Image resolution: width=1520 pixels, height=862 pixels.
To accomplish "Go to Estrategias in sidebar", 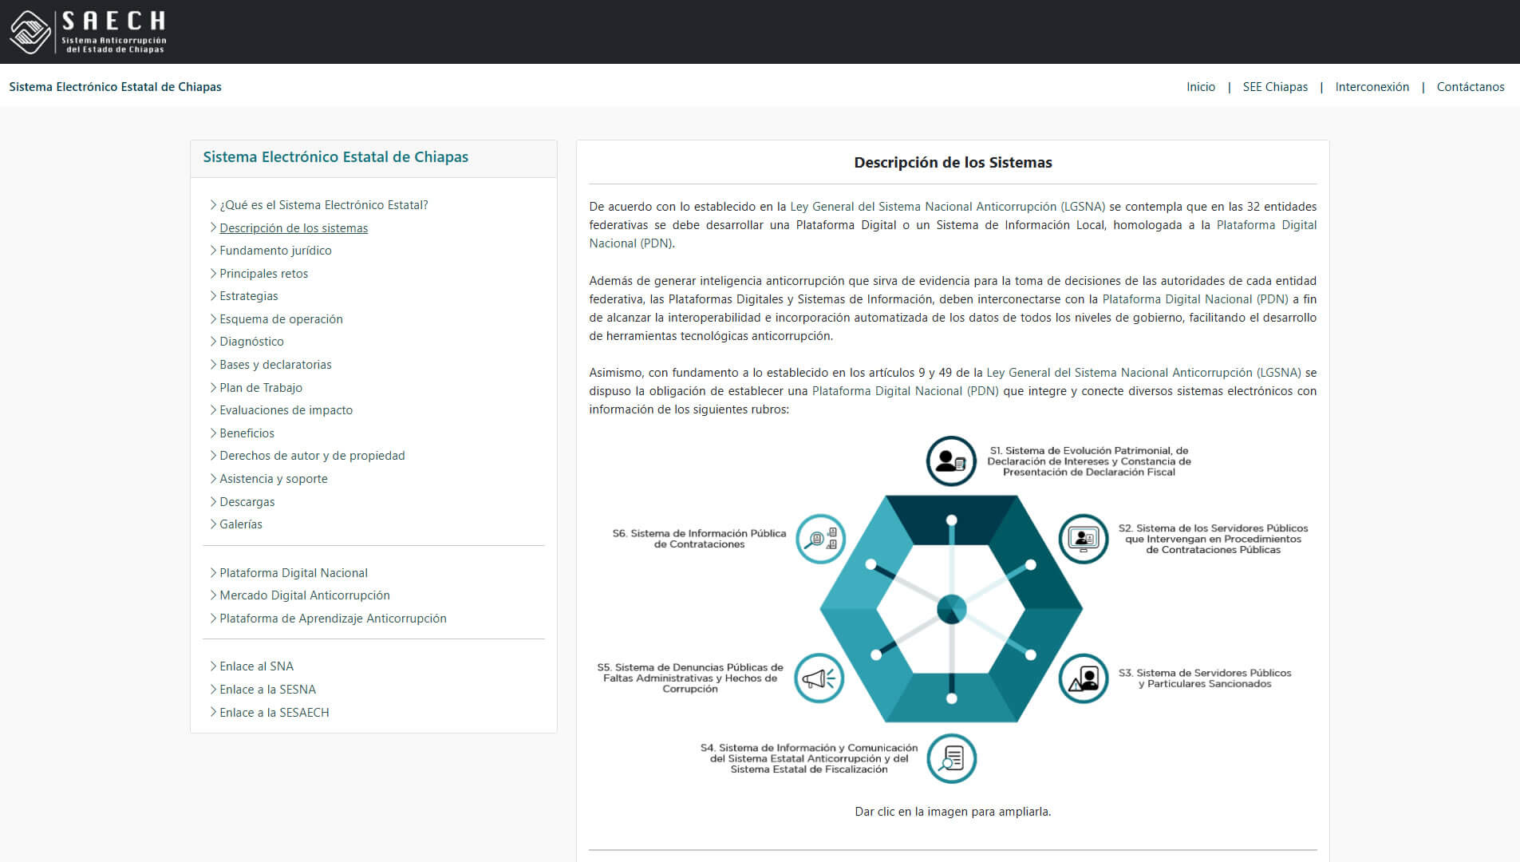I will pyautogui.click(x=249, y=296).
